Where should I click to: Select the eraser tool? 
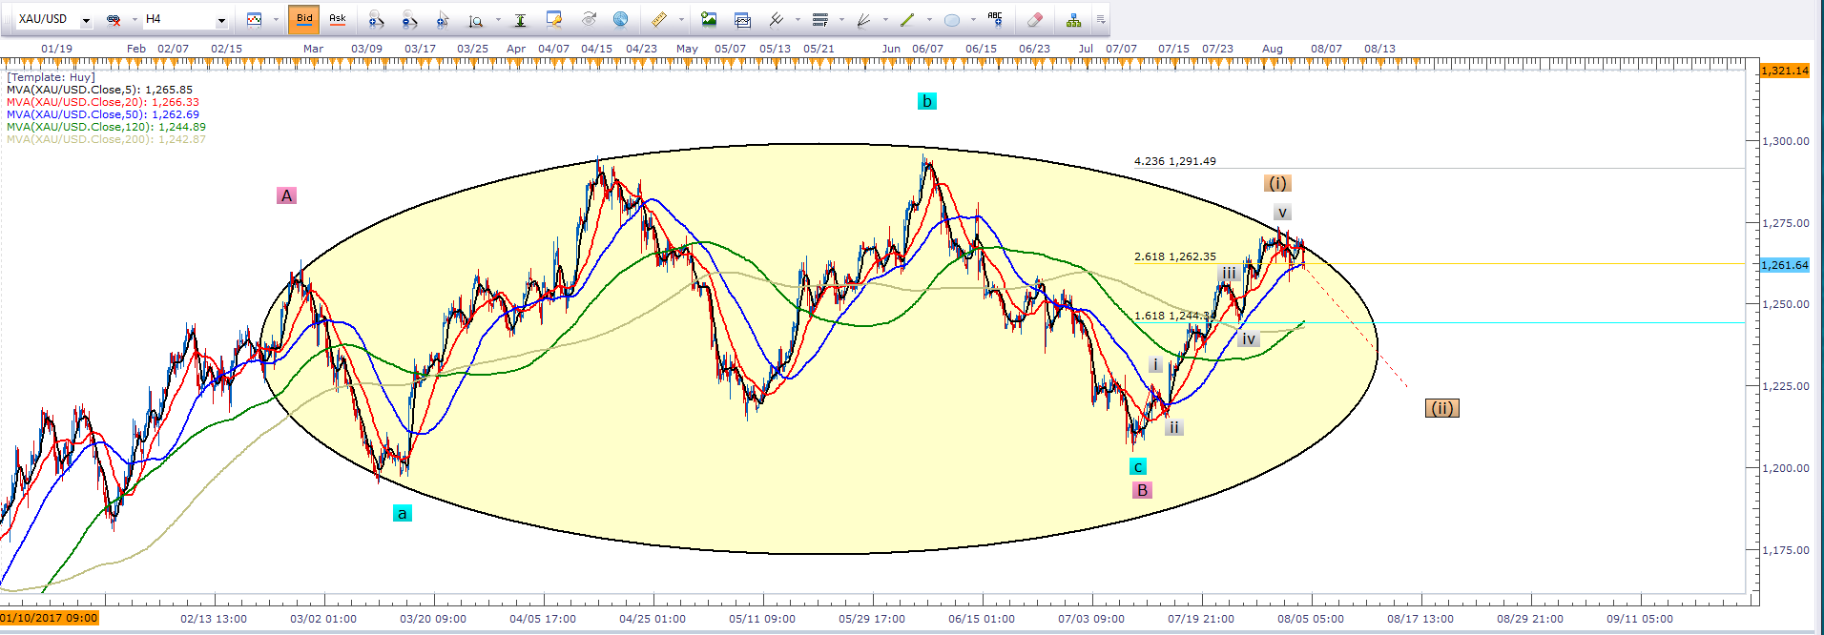(1034, 19)
